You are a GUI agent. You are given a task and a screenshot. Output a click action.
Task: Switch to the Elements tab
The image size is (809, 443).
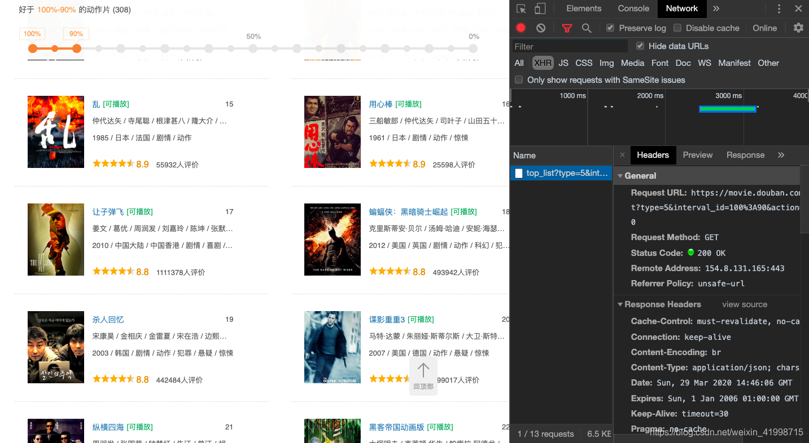coord(584,8)
